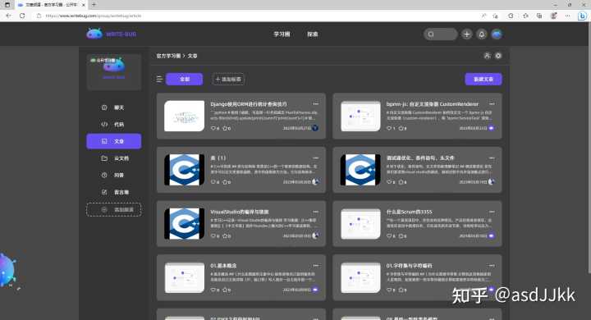Image resolution: width=591 pixels, height=320 pixels.
Task: Open a new browser tab with plus
Action: [x=94, y=5]
